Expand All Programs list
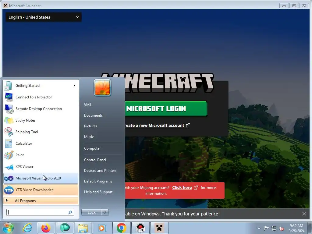 pos(41,201)
